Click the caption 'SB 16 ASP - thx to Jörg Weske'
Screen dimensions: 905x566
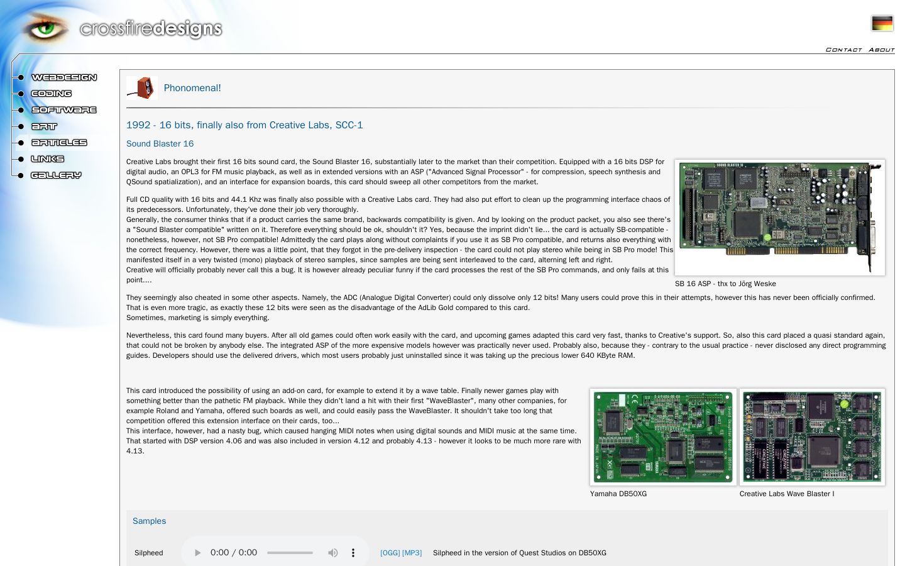[x=725, y=284]
